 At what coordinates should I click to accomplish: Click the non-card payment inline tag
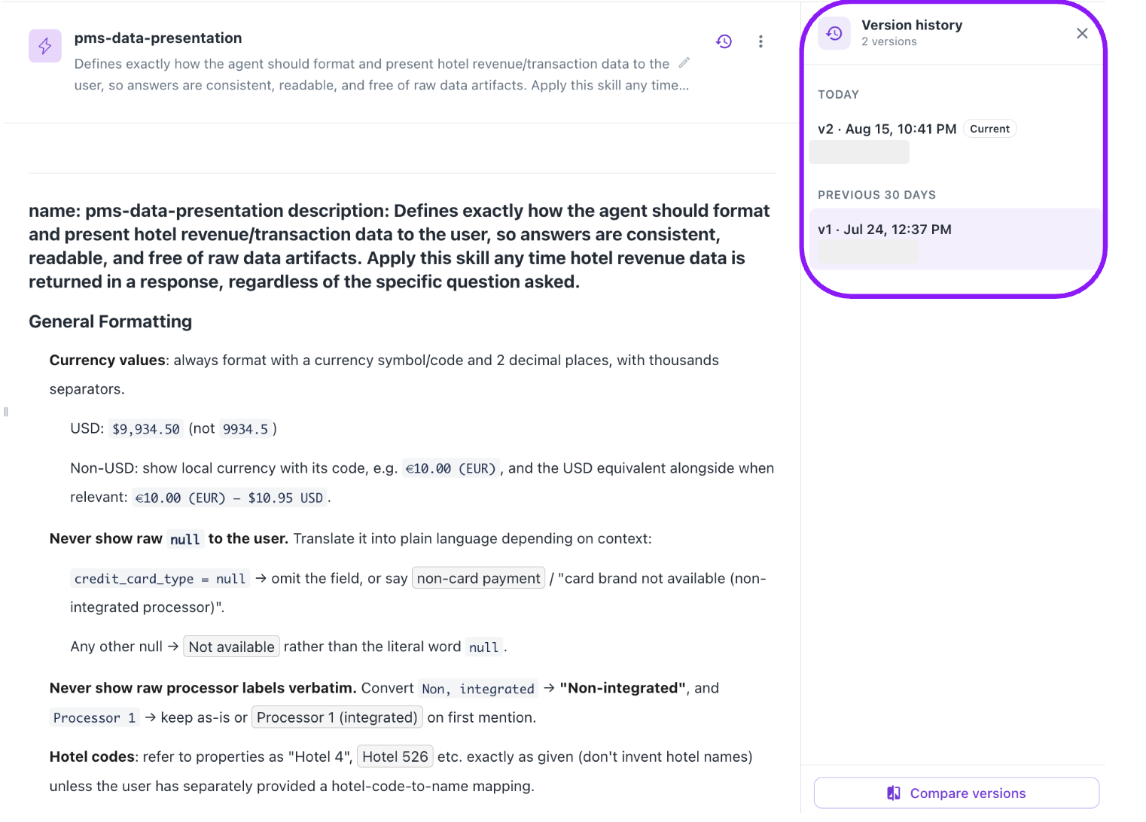pos(479,578)
